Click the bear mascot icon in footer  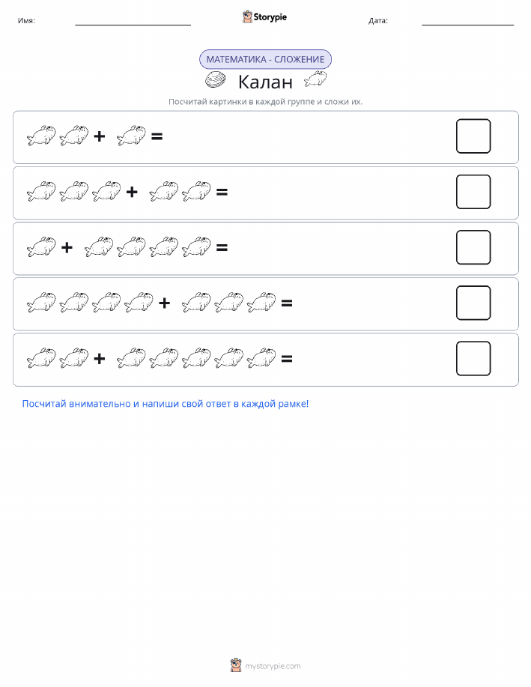pos(236,665)
